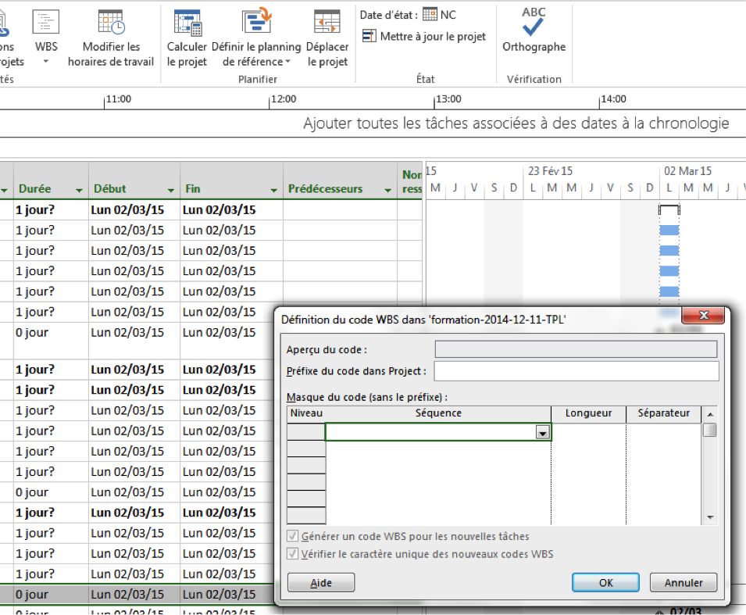
Task: Select the Séparateur column header
Action: tap(664, 413)
